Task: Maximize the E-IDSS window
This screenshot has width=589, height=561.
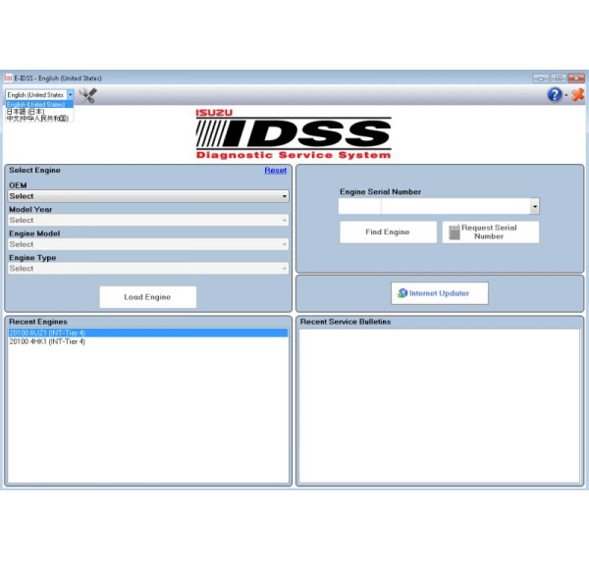Action: point(557,78)
